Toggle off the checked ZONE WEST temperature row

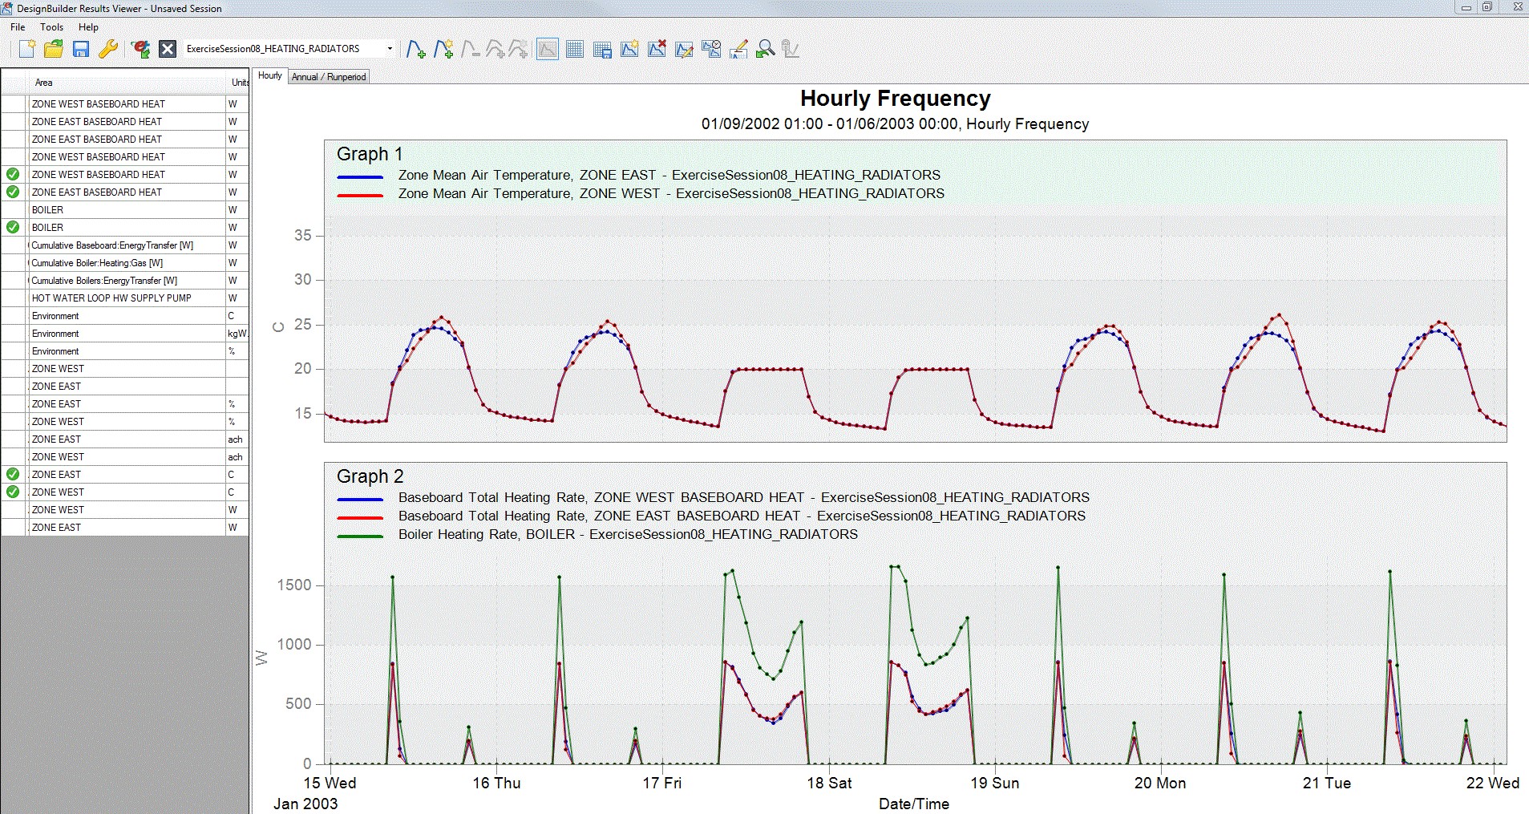[13, 492]
